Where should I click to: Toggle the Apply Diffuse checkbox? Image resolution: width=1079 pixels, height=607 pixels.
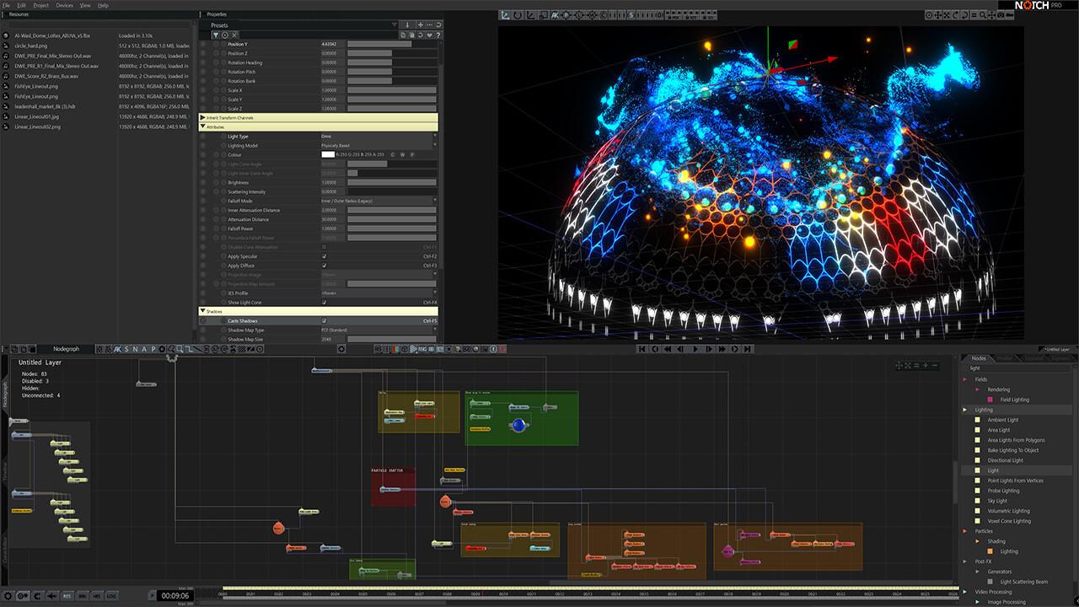tap(325, 266)
